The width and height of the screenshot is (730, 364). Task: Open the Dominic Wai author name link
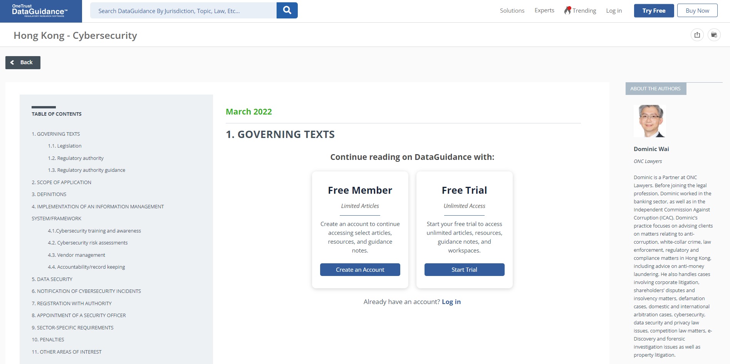[651, 149]
